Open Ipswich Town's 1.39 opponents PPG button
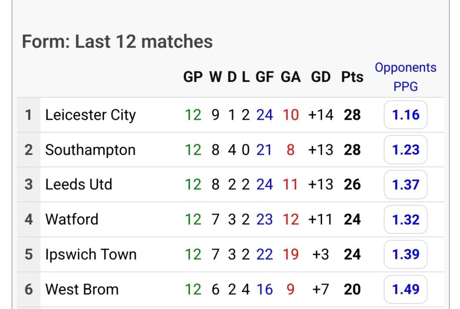Screen dimensions: 460x309 pos(405,255)
